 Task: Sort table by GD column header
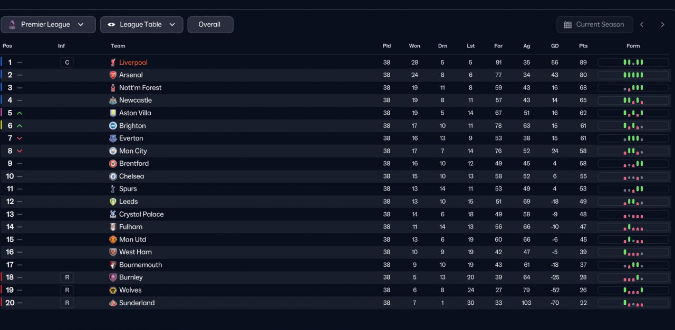coord(555,46)
